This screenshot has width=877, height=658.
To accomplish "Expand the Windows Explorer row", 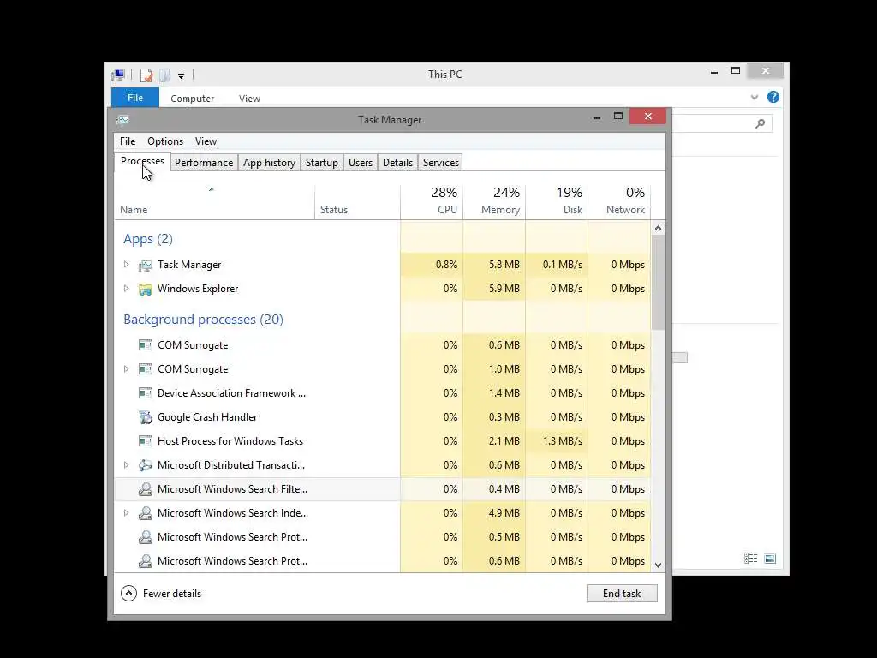I will click(127, 289).
